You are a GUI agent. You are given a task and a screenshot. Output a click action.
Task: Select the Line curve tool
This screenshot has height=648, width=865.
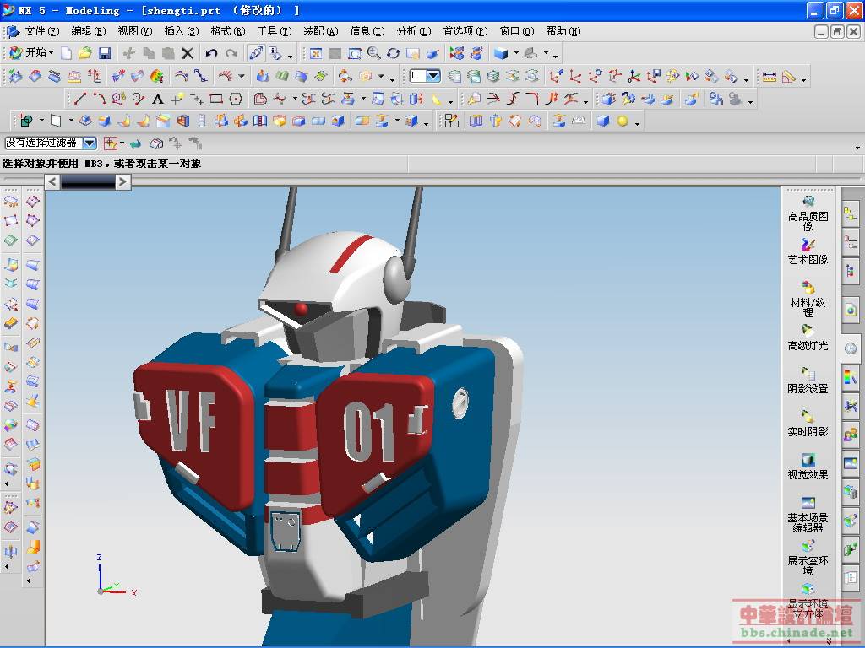pos(80,99)
